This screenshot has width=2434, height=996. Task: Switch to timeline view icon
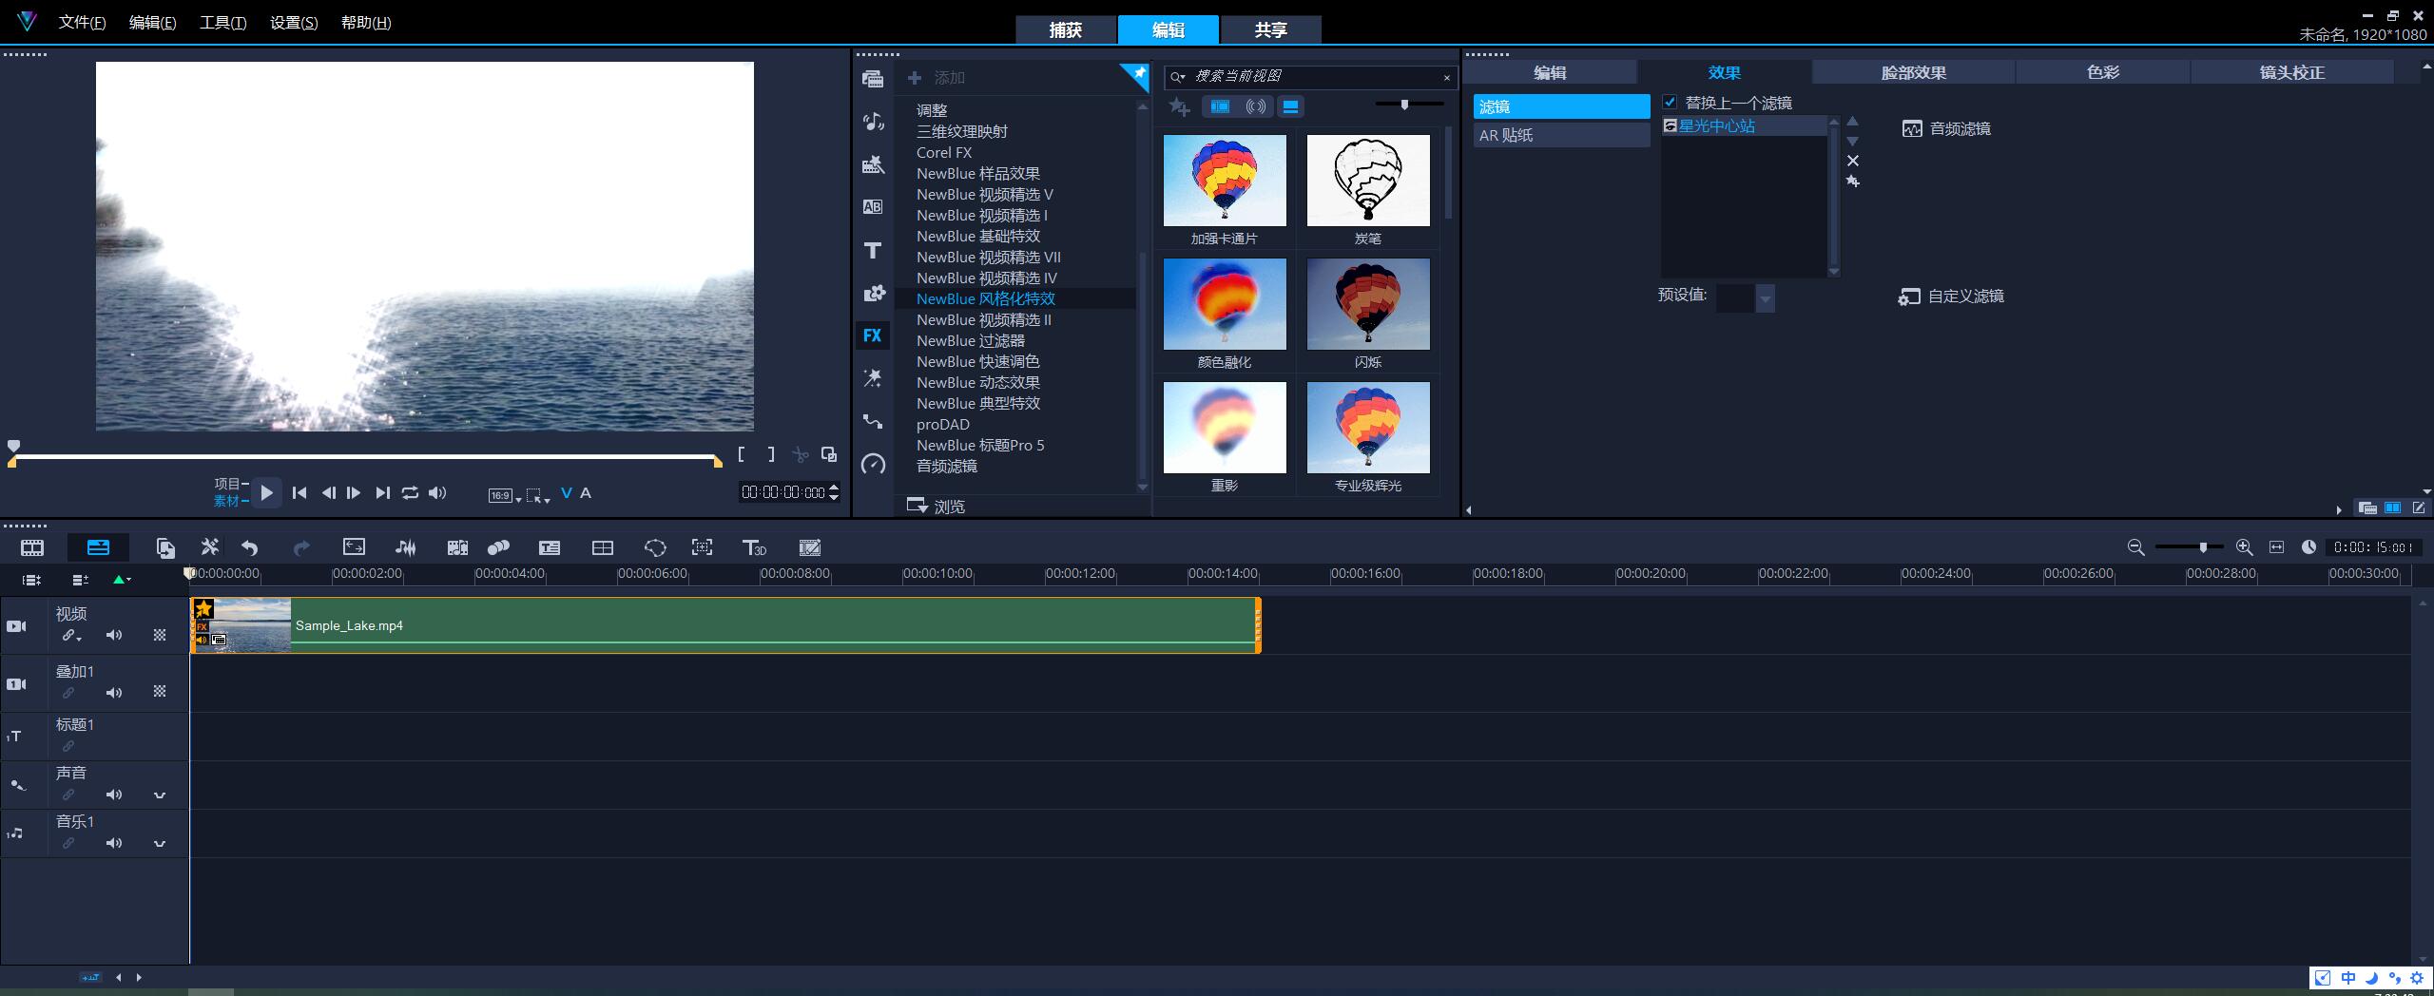pyautogui.click(x=98, y=547)
